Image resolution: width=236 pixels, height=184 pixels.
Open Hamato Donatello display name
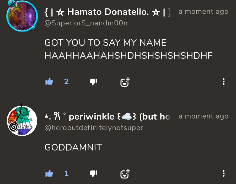tap(108, 12)
